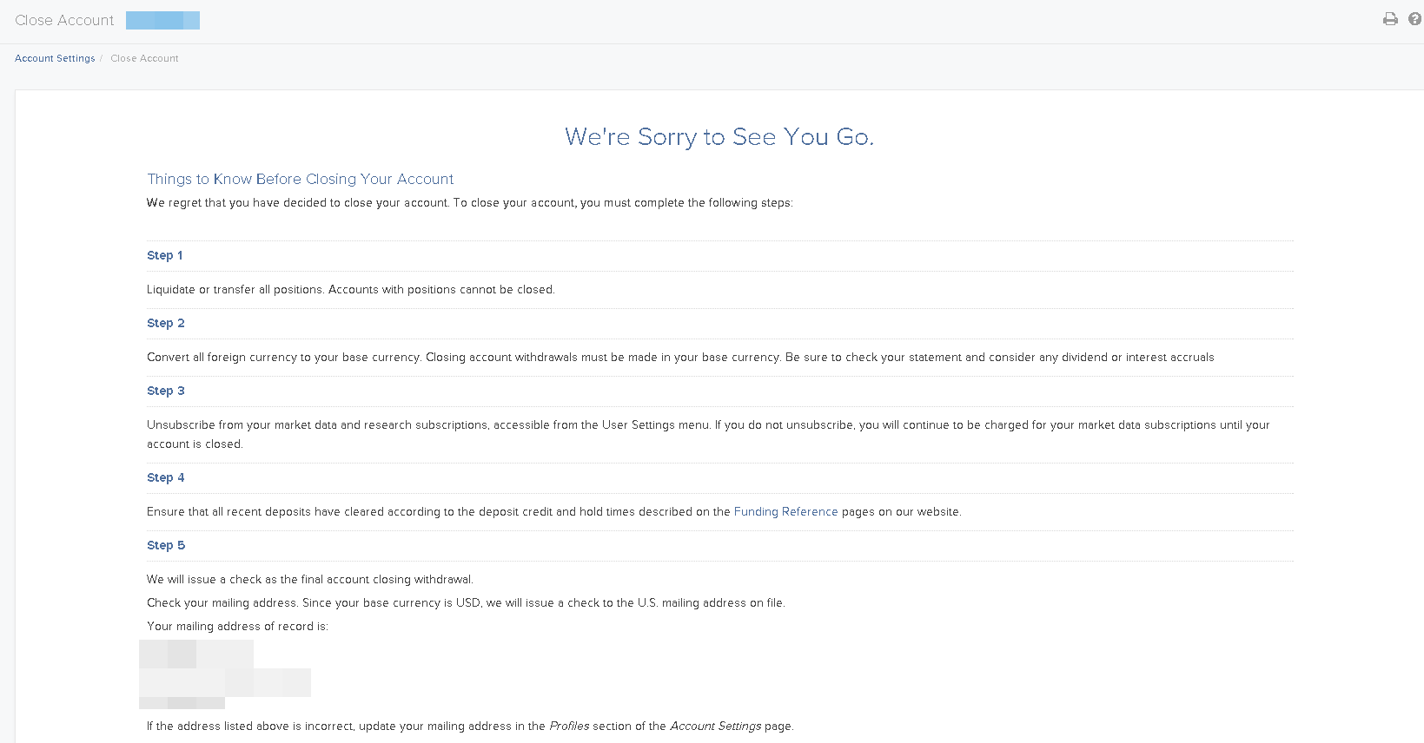Click the italic 'Account Settings' text at bottom

[715, 726]
